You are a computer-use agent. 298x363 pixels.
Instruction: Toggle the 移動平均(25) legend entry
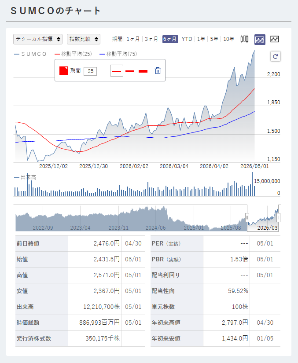73,54
